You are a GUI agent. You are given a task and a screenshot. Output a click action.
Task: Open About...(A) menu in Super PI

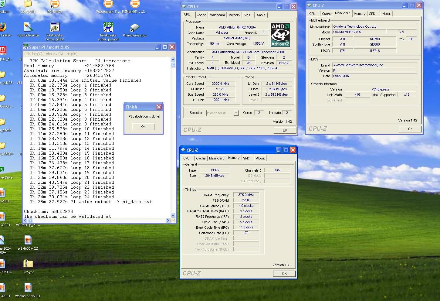click(54, 54)
